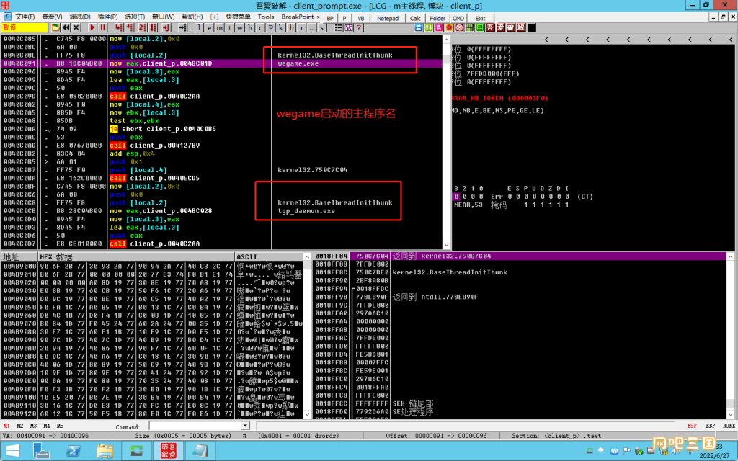
Task: Open the 窗口(W) menu
Action: [x=164, y=17]
